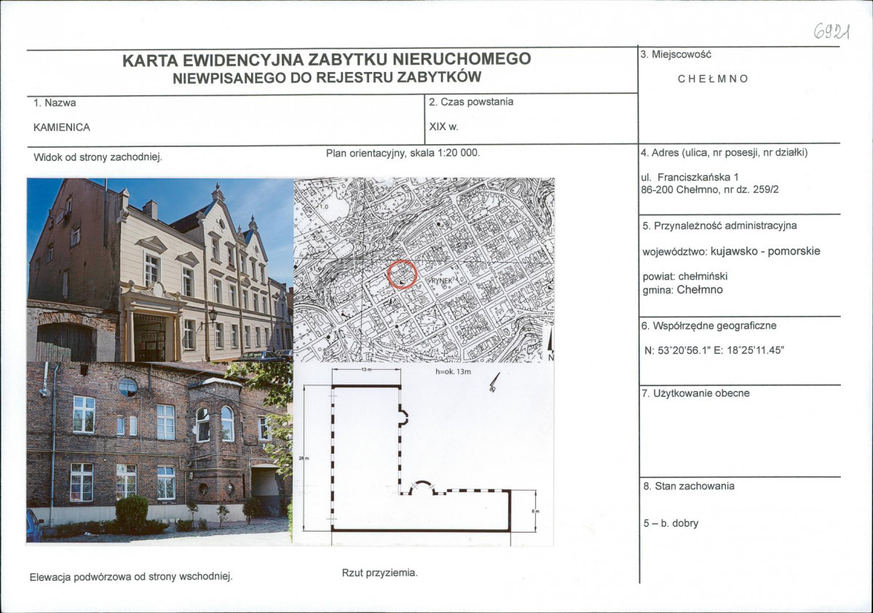Open the west view building photo
Image resolution: width=873 pixels, height=613 pixels.
point(159,269)
